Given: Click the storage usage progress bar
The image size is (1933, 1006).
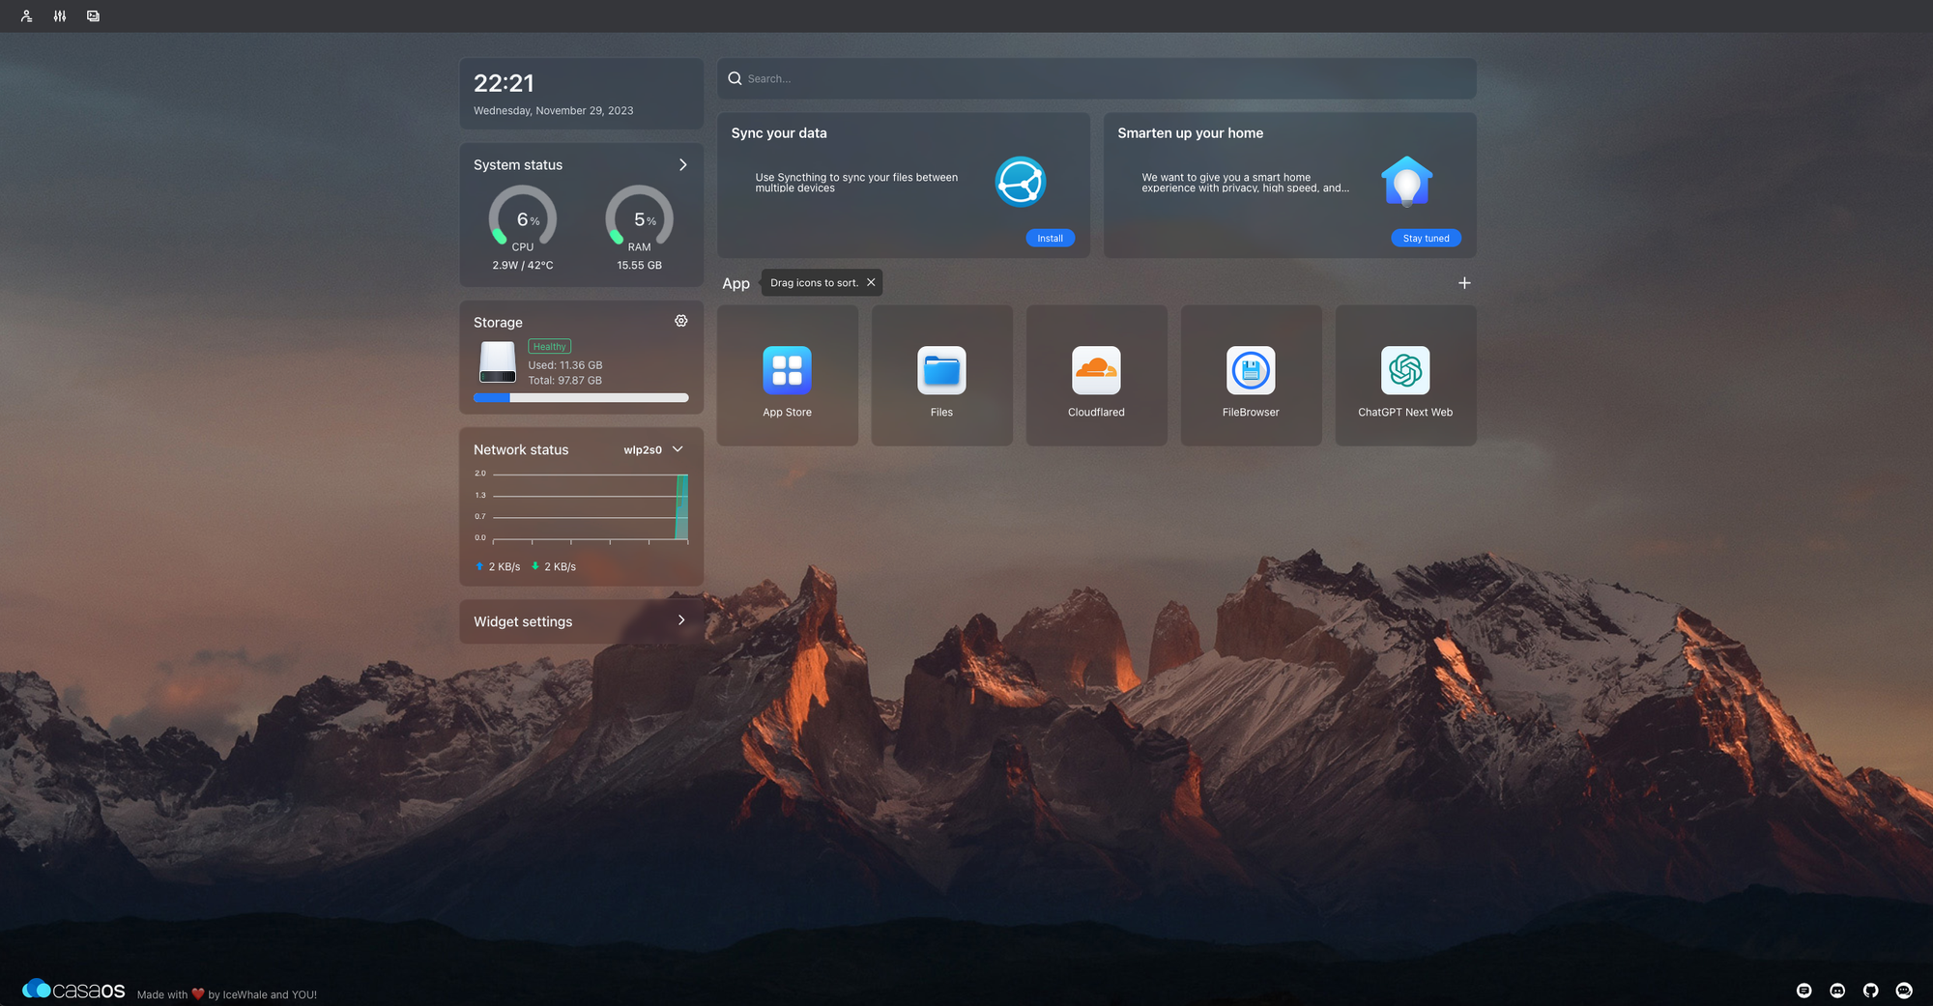Looking at the screenshot, I should click(x=581, y=397).
